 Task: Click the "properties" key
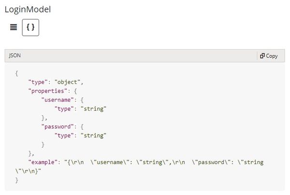pos(47,91)
